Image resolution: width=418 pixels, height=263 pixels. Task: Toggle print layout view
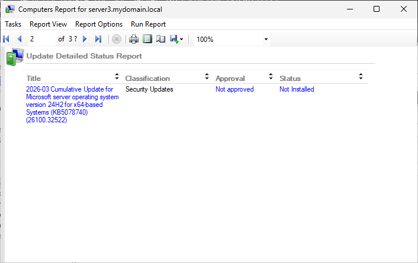(x=147, y=39)
